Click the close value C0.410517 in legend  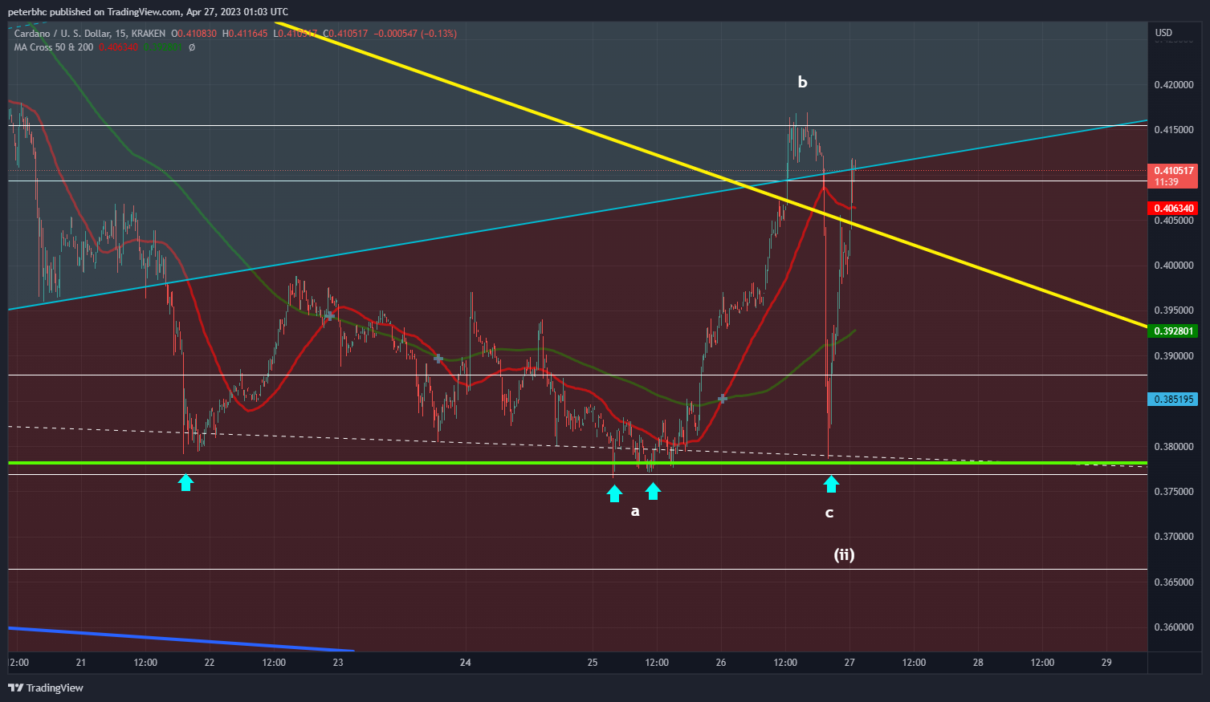[345, 34]
